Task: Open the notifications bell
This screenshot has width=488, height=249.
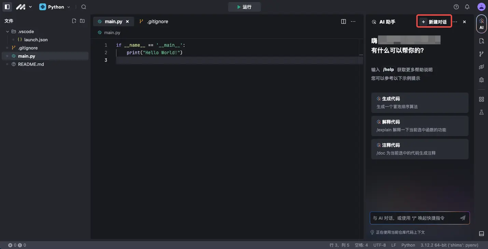Action: click(467, 7)
